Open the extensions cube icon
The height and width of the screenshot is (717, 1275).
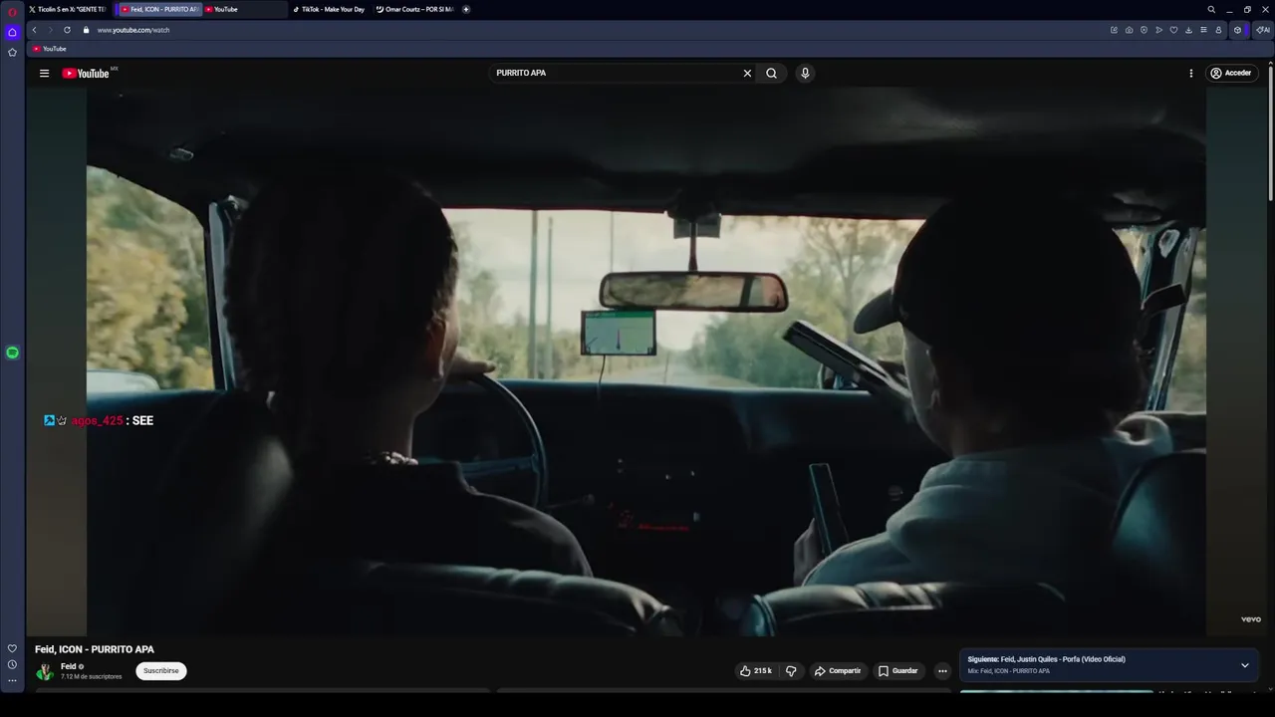1237,30
